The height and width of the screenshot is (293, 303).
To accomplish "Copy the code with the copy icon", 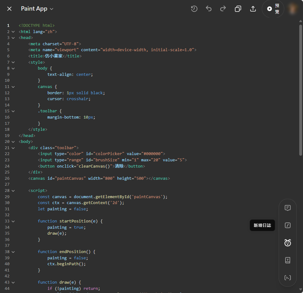I will (238, 9).
